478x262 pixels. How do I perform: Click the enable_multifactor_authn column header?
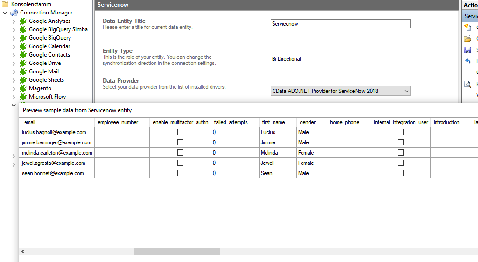(x=181, y=122)
